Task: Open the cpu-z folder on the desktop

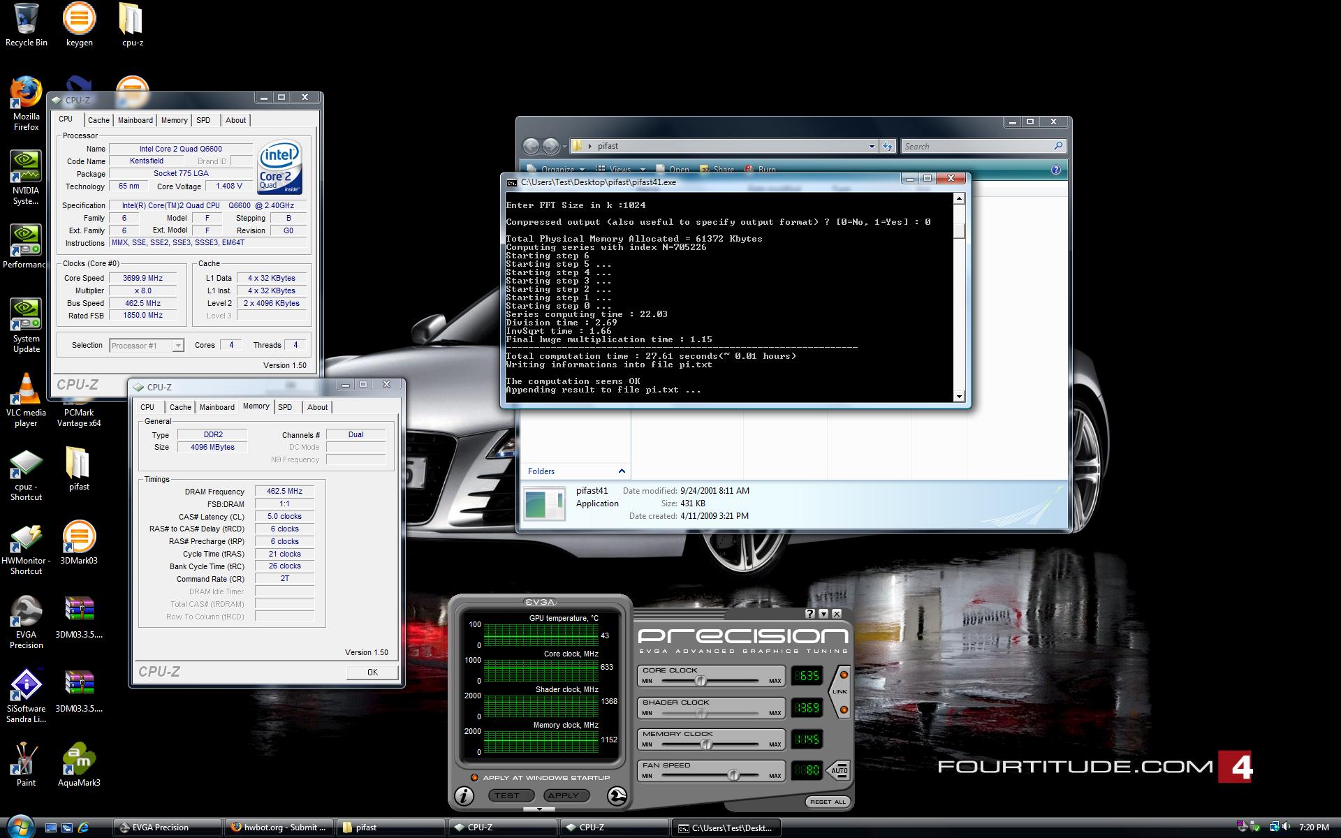Action: pos(132,25)
